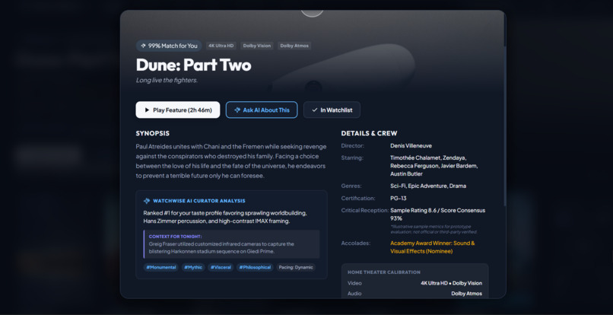Click genres Sci-Fi, Epic Adventure, Drama
Screen dimensions: 613x315
coord(428,186)
